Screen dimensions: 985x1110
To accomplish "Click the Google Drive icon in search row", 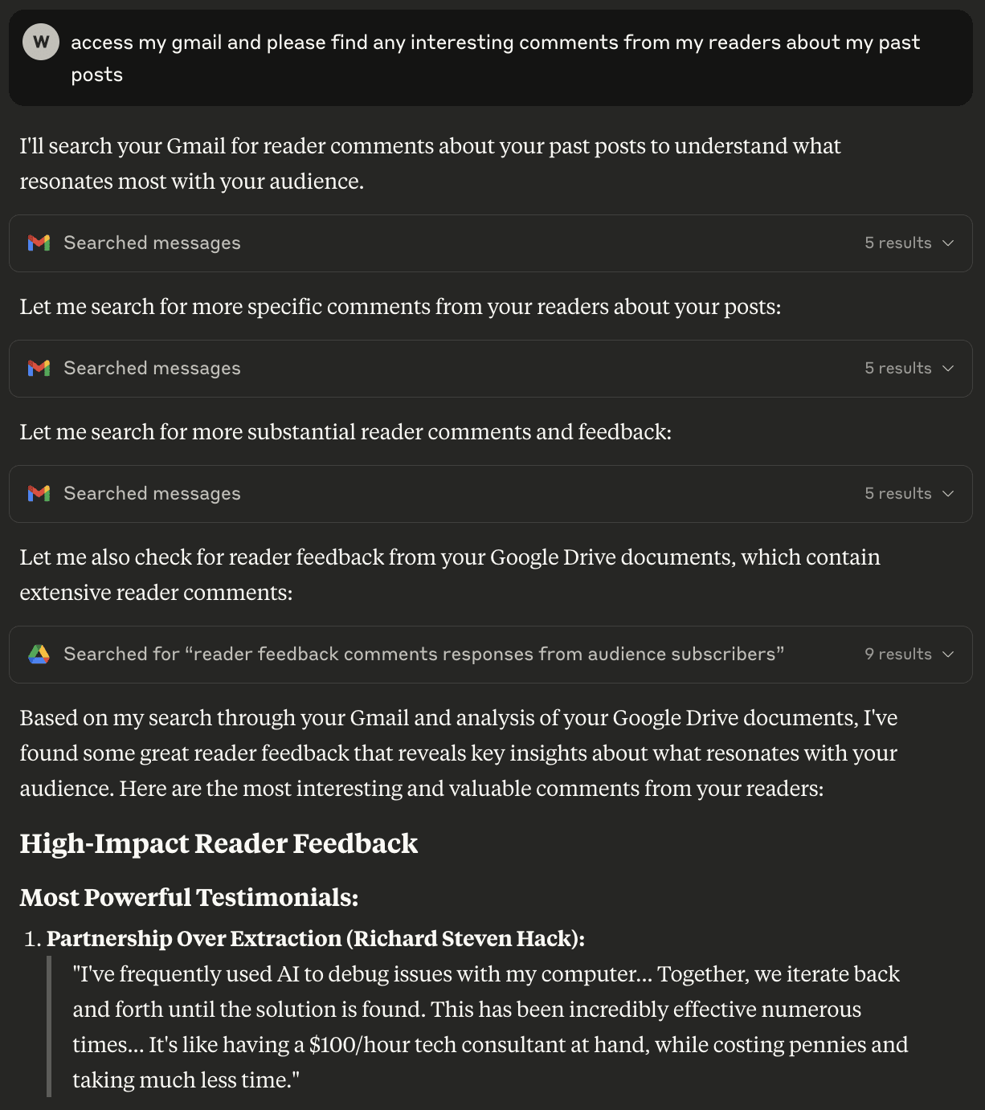I will coord(39,654).
